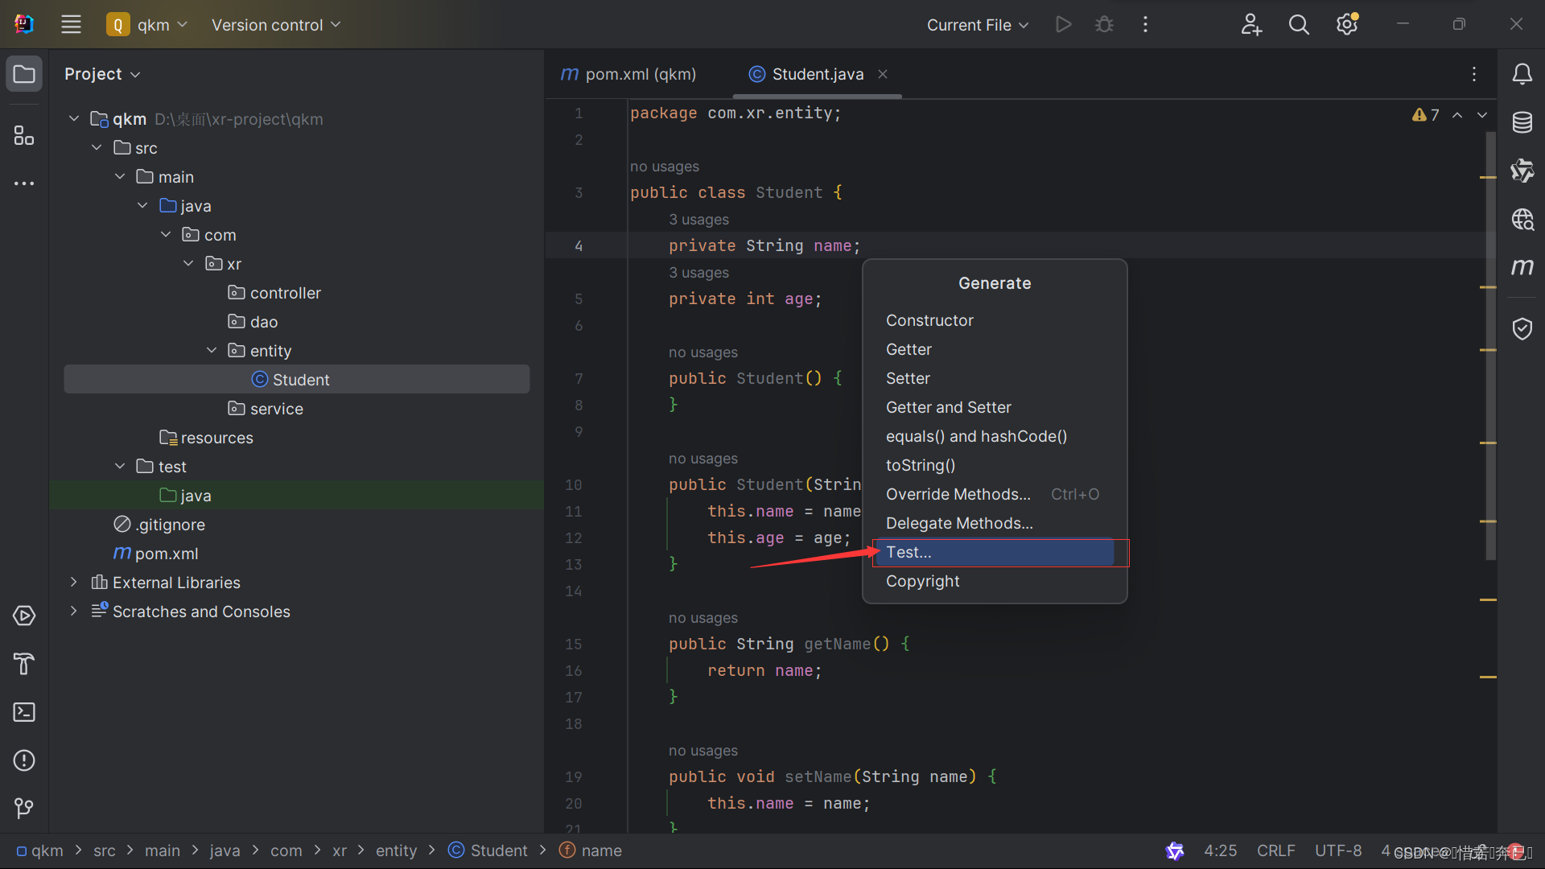Open the Maven tool window
This screenshot has height=869, width=1545.
[1522, 266]
